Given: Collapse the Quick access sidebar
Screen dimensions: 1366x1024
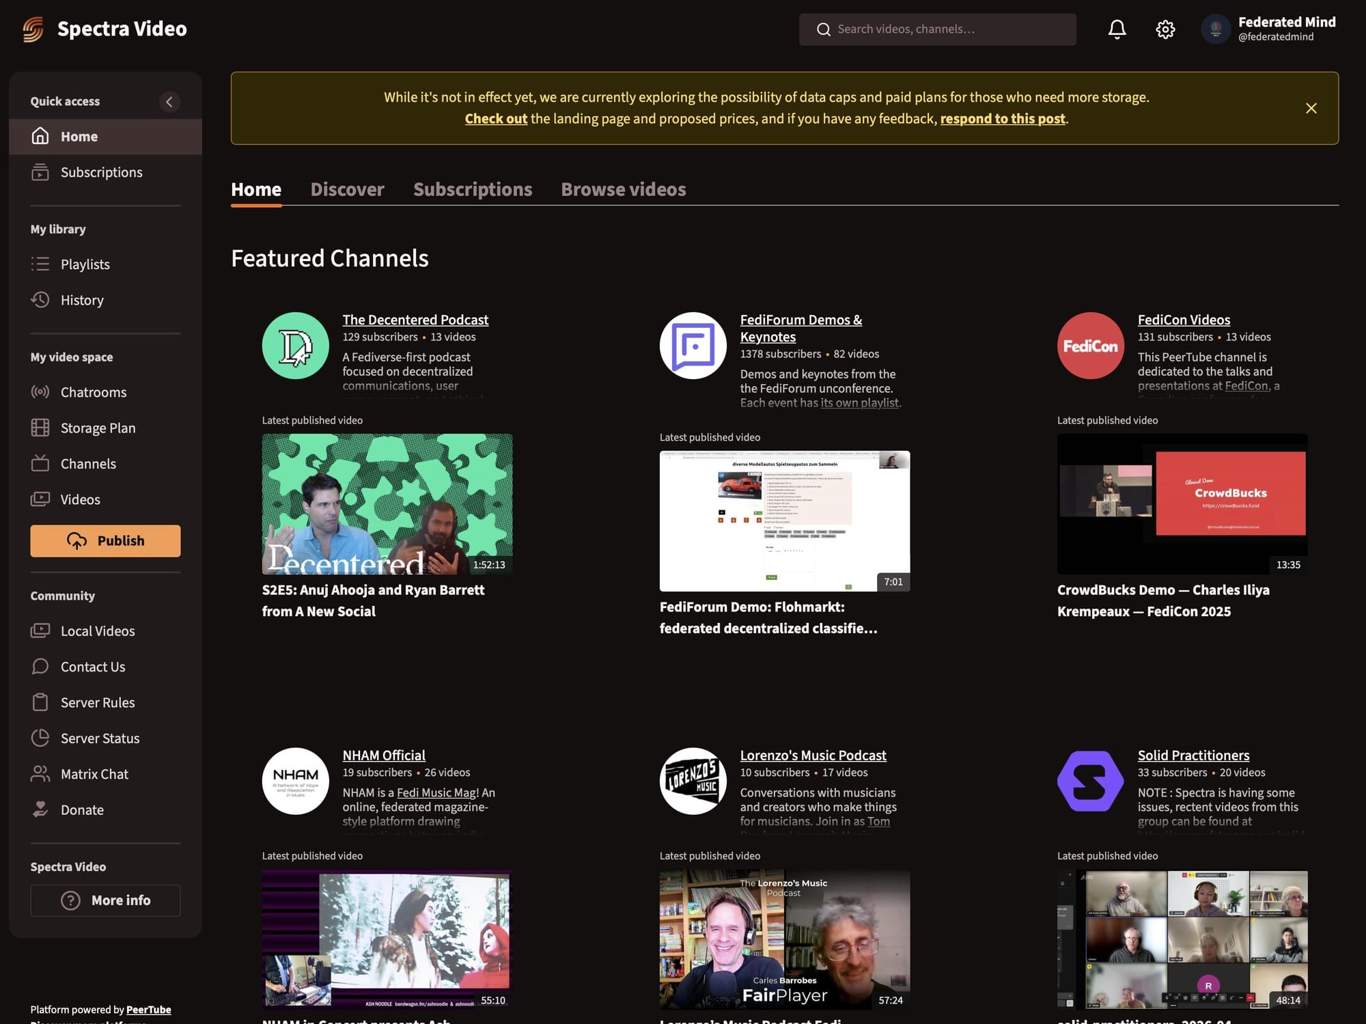Looking at the screenshot, I should tap(169, 102).
